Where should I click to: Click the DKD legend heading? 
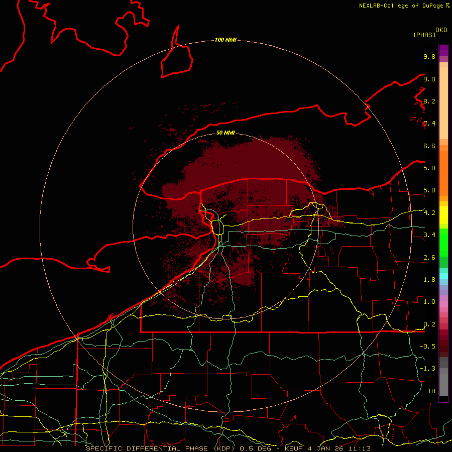click(x=441, y=30)
